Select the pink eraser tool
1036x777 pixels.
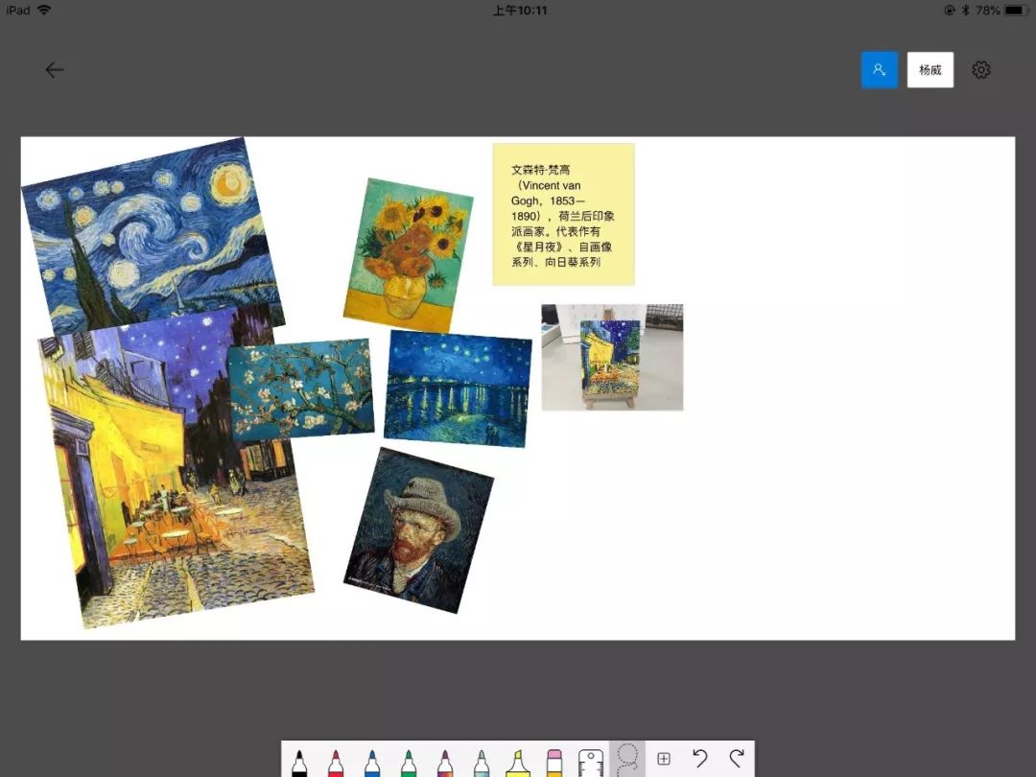tap(554, 763)
